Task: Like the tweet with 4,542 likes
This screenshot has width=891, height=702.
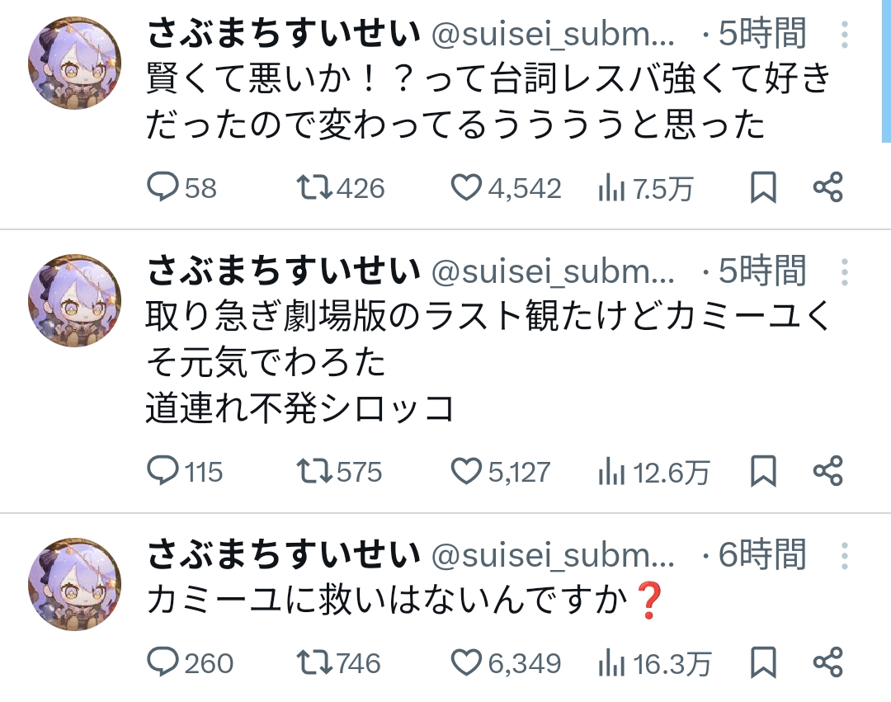Action: [466, 189]
